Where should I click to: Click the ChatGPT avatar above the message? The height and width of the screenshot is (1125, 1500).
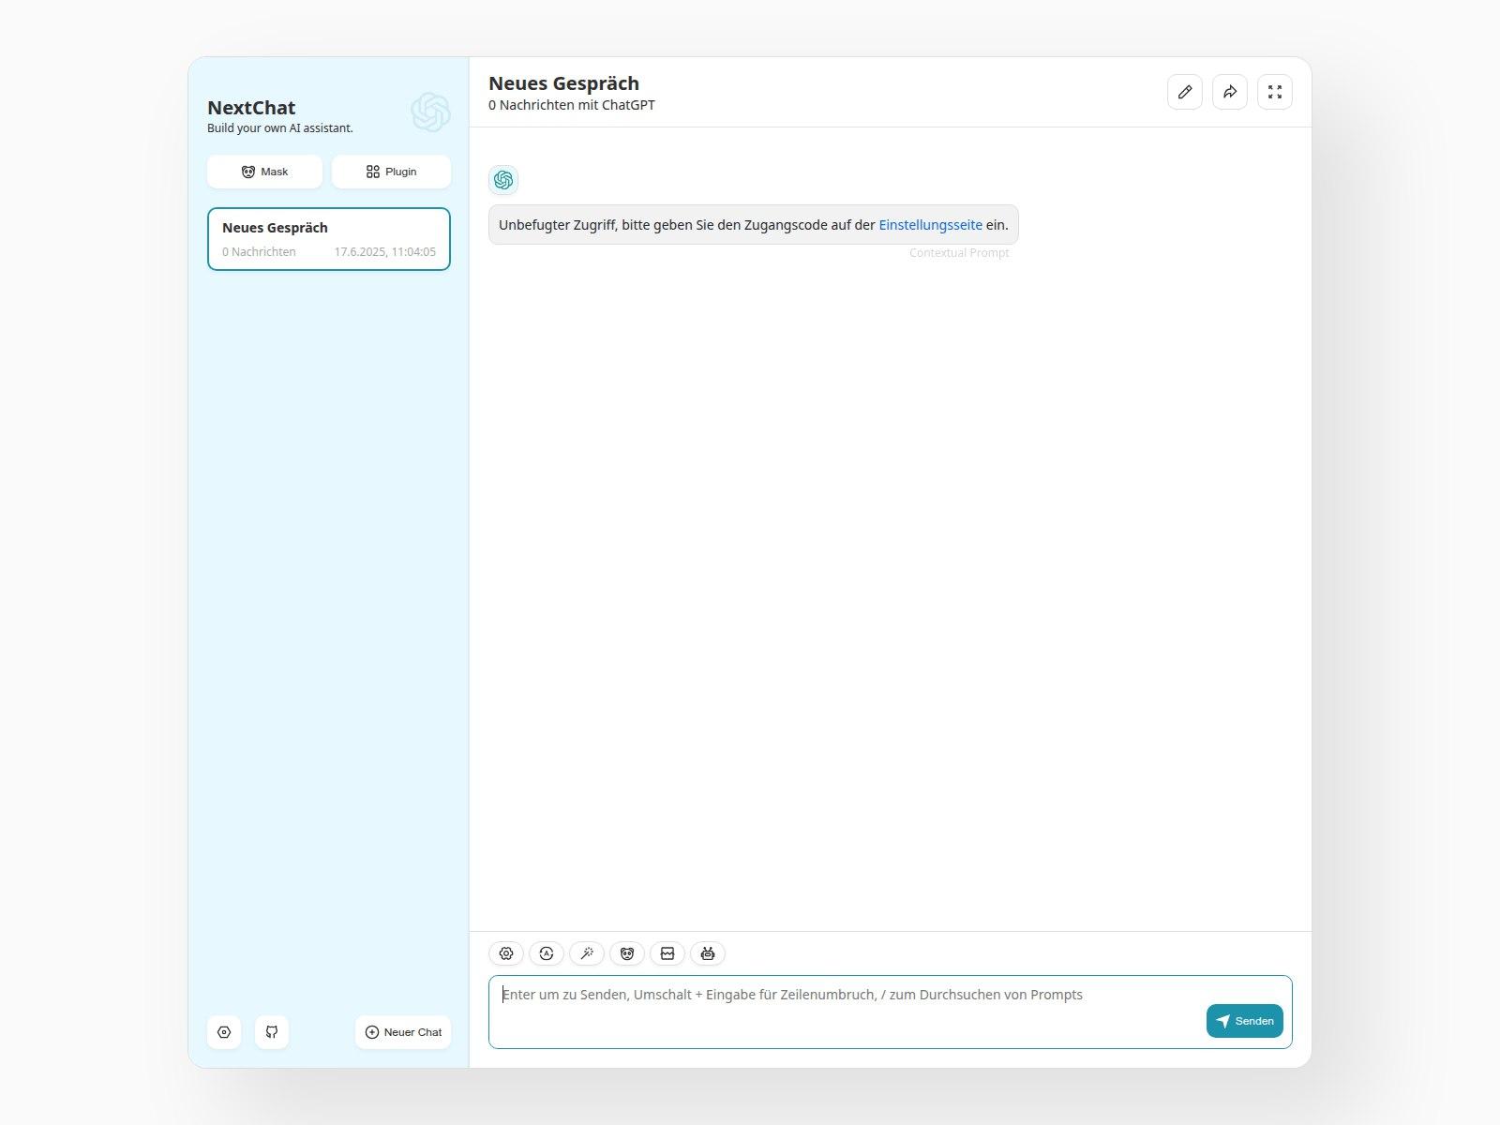click(x=503, y=180)
